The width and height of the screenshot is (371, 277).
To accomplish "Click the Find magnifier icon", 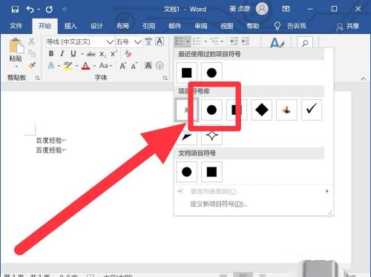I will coord(305,43).
